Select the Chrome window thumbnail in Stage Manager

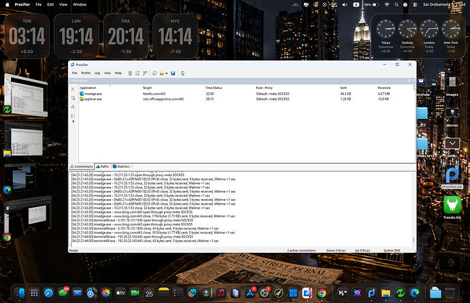click(x=27, y=217)
